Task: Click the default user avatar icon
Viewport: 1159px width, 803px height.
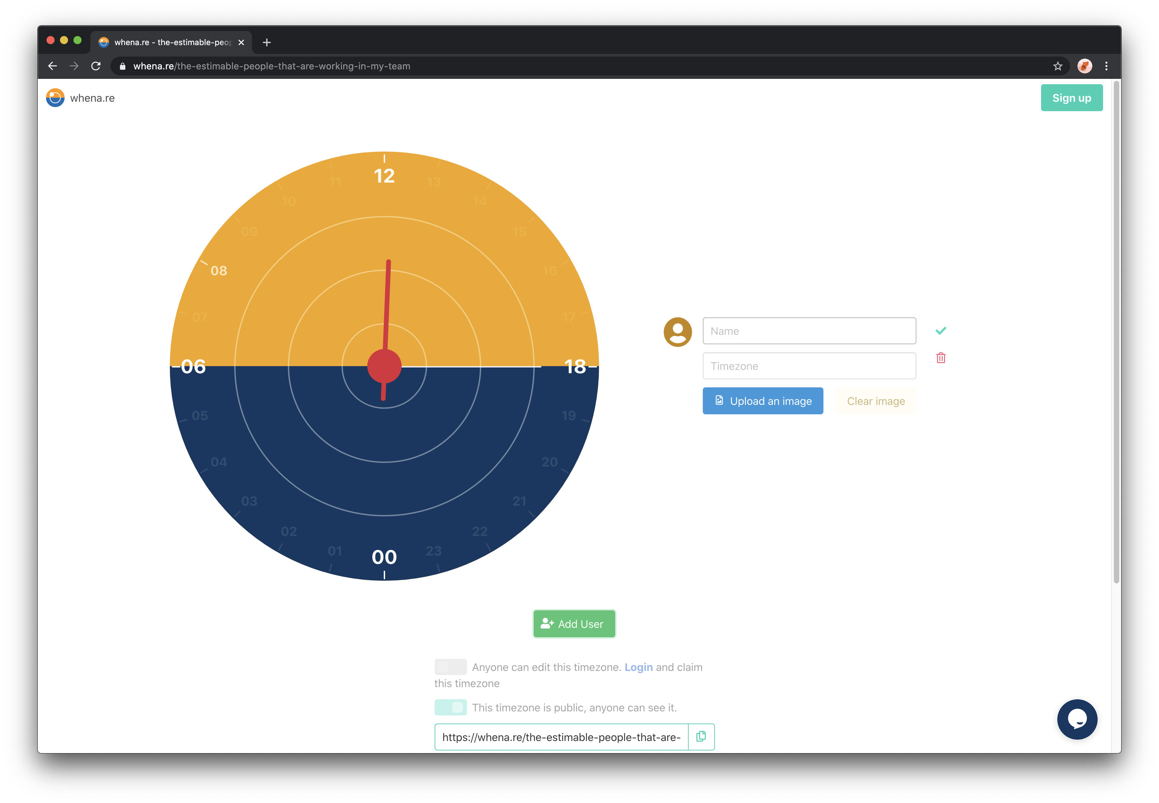Action: (x=678, y=331)
